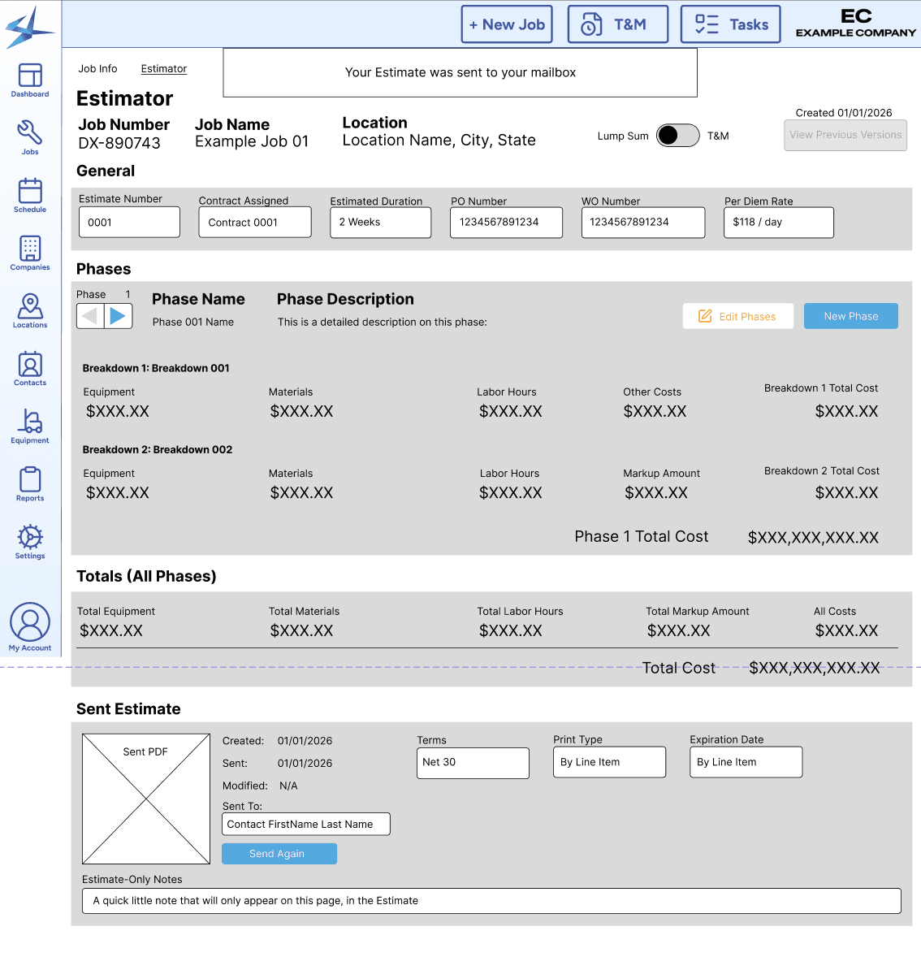The width and height of the screenshot is (921, 970).
Task: Click 'Created 01/01/2026' text at top right
Action: [844, 113]
